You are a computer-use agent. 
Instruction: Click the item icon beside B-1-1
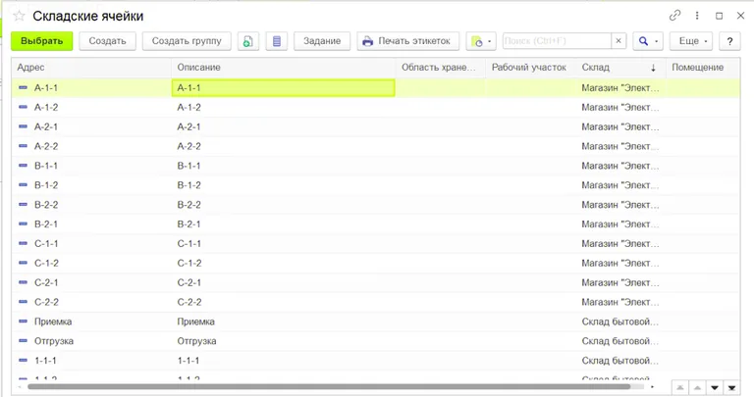pyautogui.click(x=24, y=166)
